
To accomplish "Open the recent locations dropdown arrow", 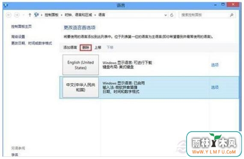I will pyautogui.click(x=24, y=15).
